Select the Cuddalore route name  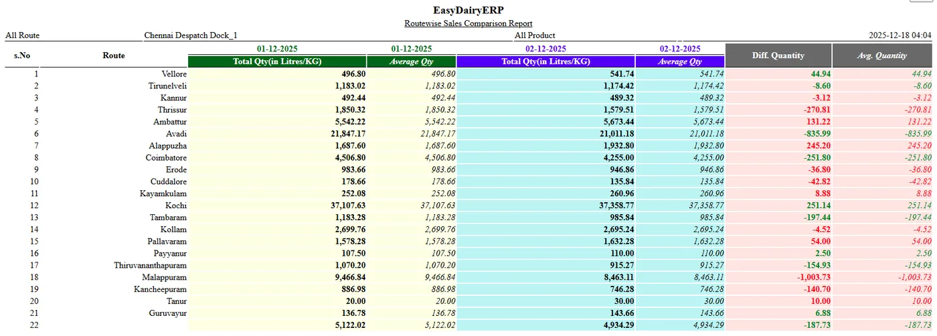tap(169, 181)
